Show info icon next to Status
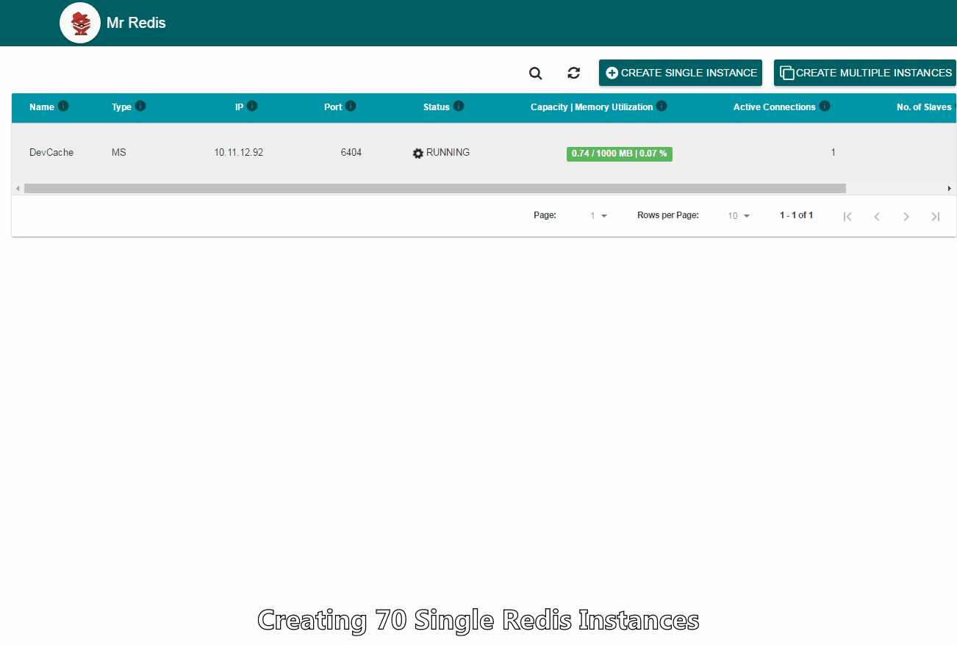The height and width of the screenshot is (645, 957). [x=459, y=106]
